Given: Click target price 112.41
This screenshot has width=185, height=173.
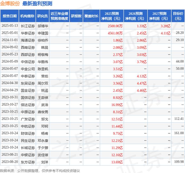Looking at the screenshot, I should tap(179, 119).
